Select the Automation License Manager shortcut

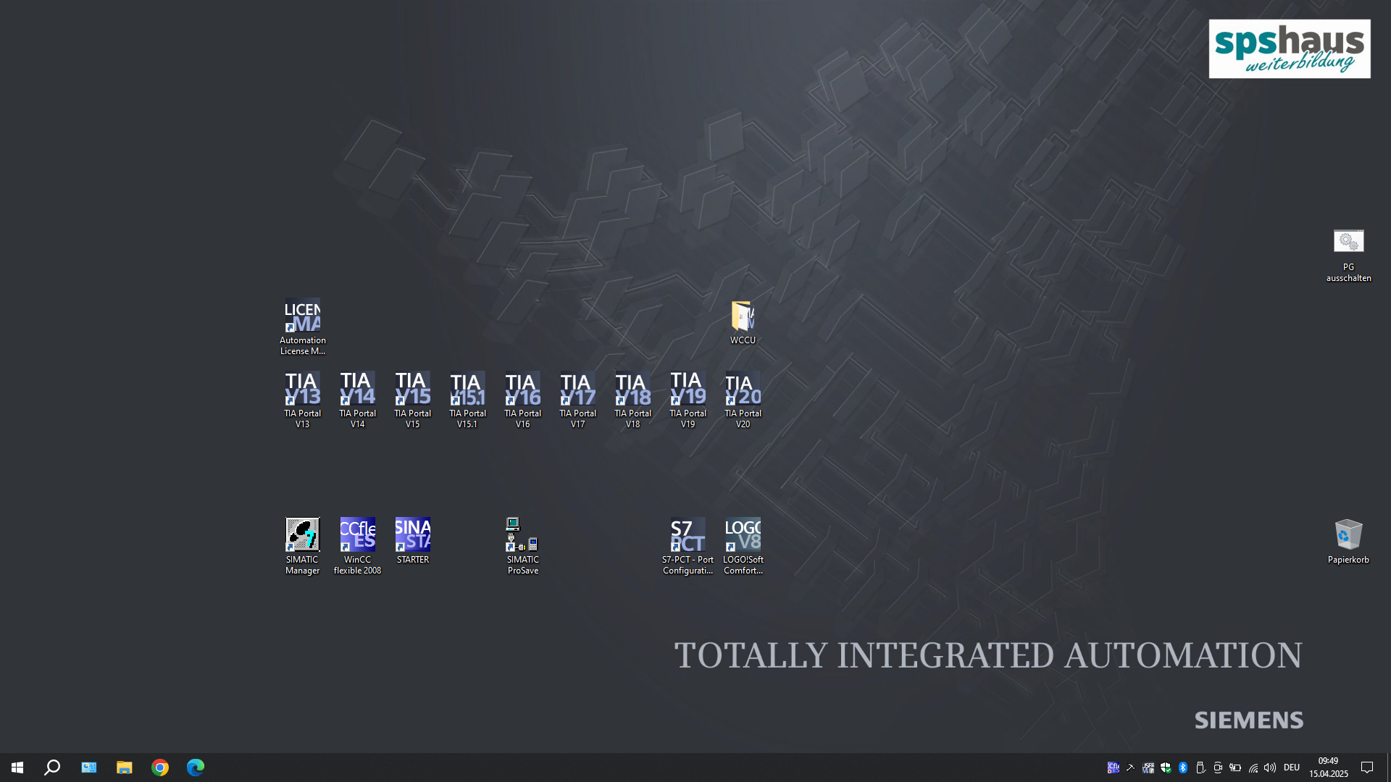click(x=303, y=327)
